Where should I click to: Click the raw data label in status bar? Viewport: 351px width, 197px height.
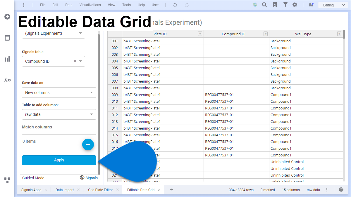click(x=313, y=190)
